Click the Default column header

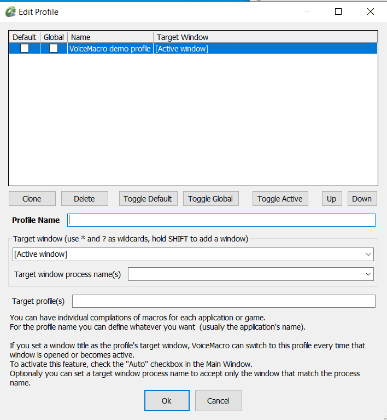25,37
